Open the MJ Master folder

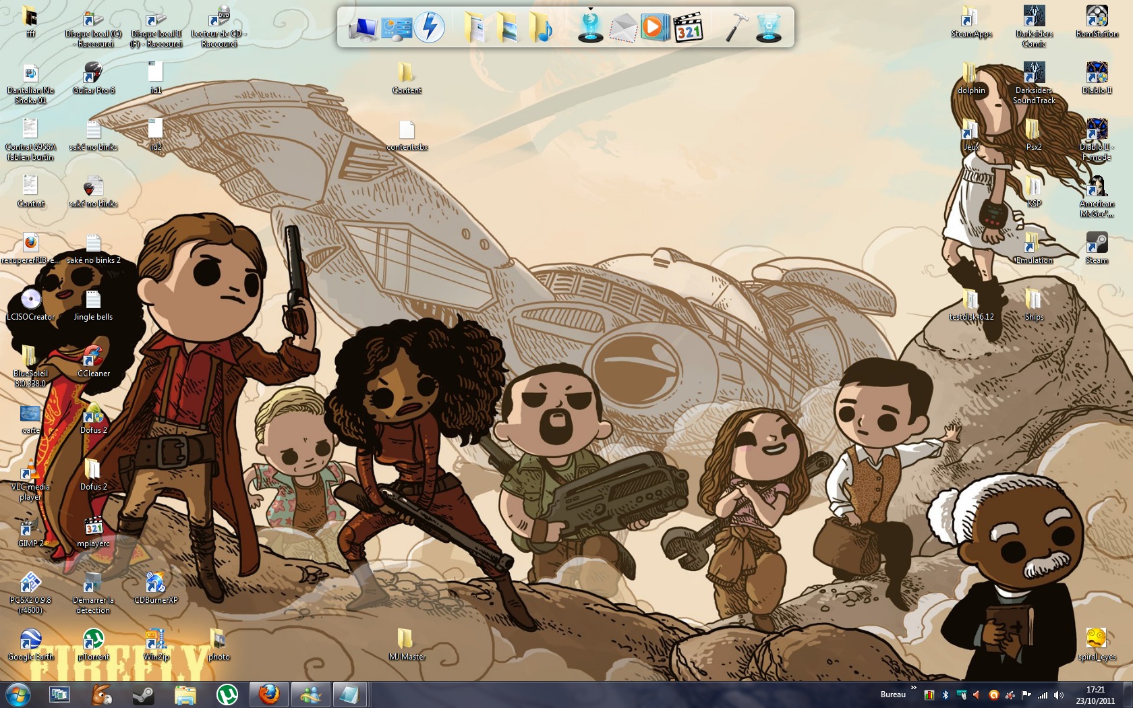[407, 644]
